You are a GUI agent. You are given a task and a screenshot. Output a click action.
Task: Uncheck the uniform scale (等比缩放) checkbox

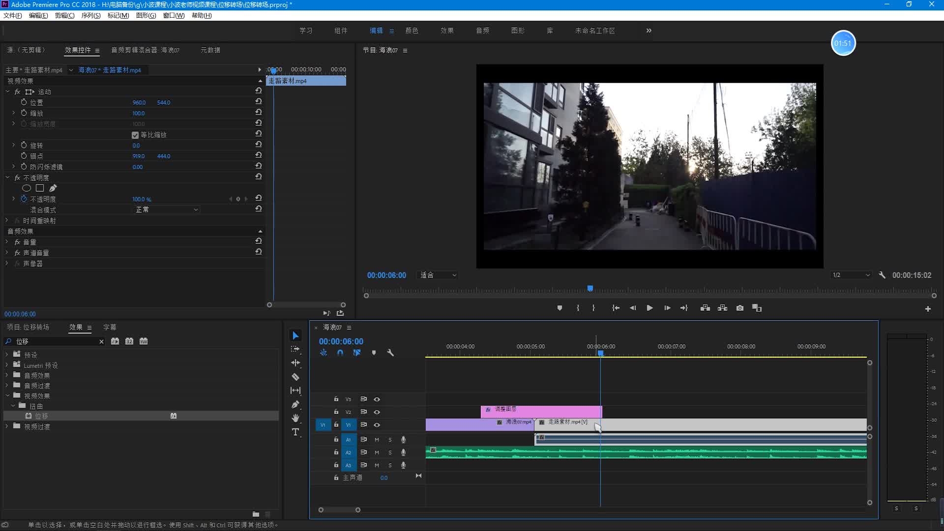pyautogui.click(x=135, y=135)
